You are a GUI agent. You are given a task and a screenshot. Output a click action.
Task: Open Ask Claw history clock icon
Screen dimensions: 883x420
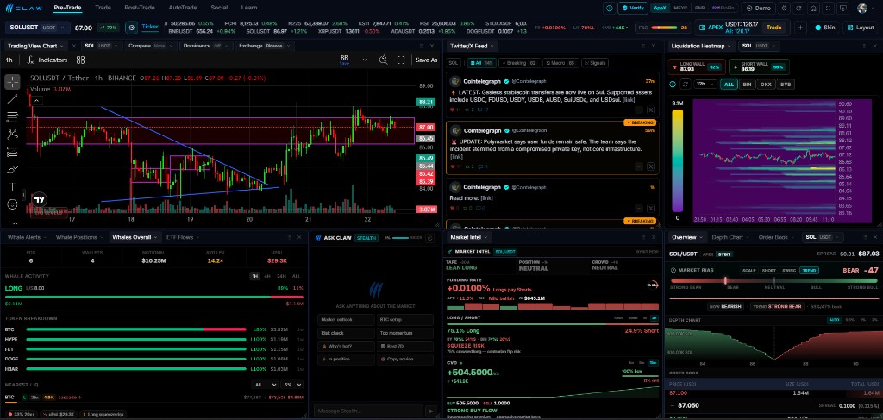[430, 237]
